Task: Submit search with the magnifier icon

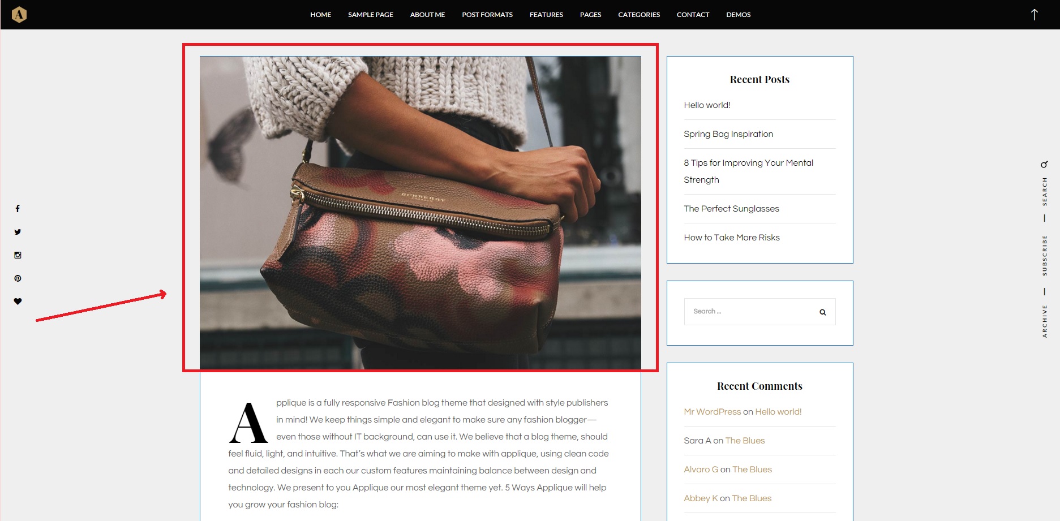Action: (822, 312)
